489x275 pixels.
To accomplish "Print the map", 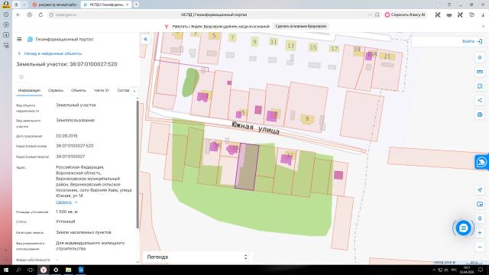I will 480,115.
